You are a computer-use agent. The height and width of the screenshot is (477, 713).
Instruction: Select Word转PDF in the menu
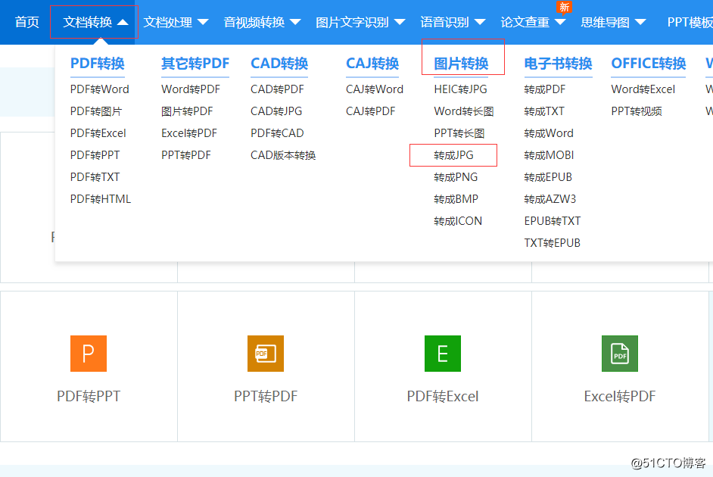pos(191,89)
